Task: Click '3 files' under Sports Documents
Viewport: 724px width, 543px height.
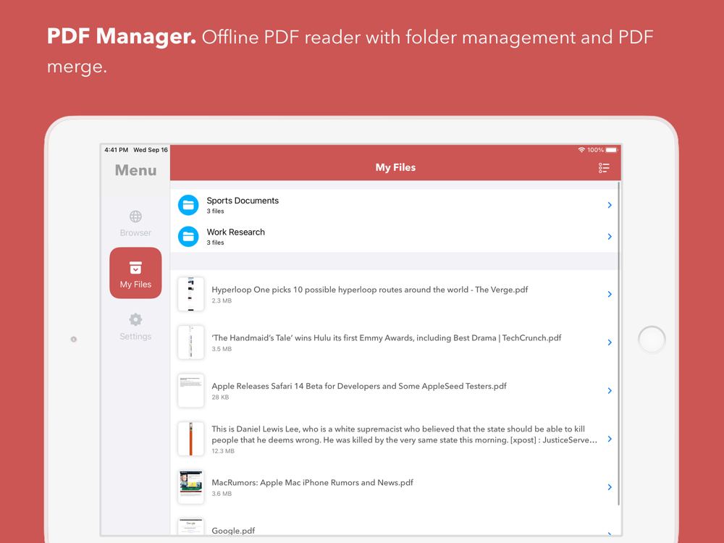Action: coord(215,211)
